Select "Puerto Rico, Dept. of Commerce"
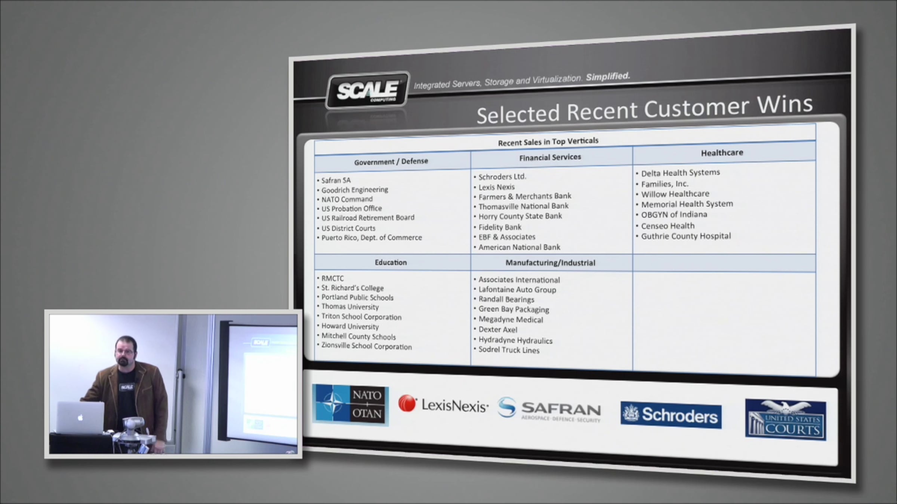 [x=372, y=237]
